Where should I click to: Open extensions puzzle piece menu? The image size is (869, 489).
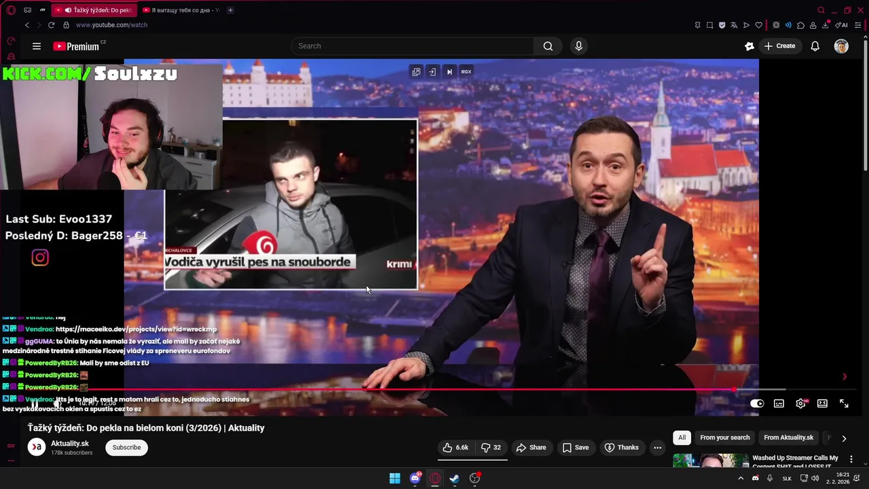pos(800,25)
